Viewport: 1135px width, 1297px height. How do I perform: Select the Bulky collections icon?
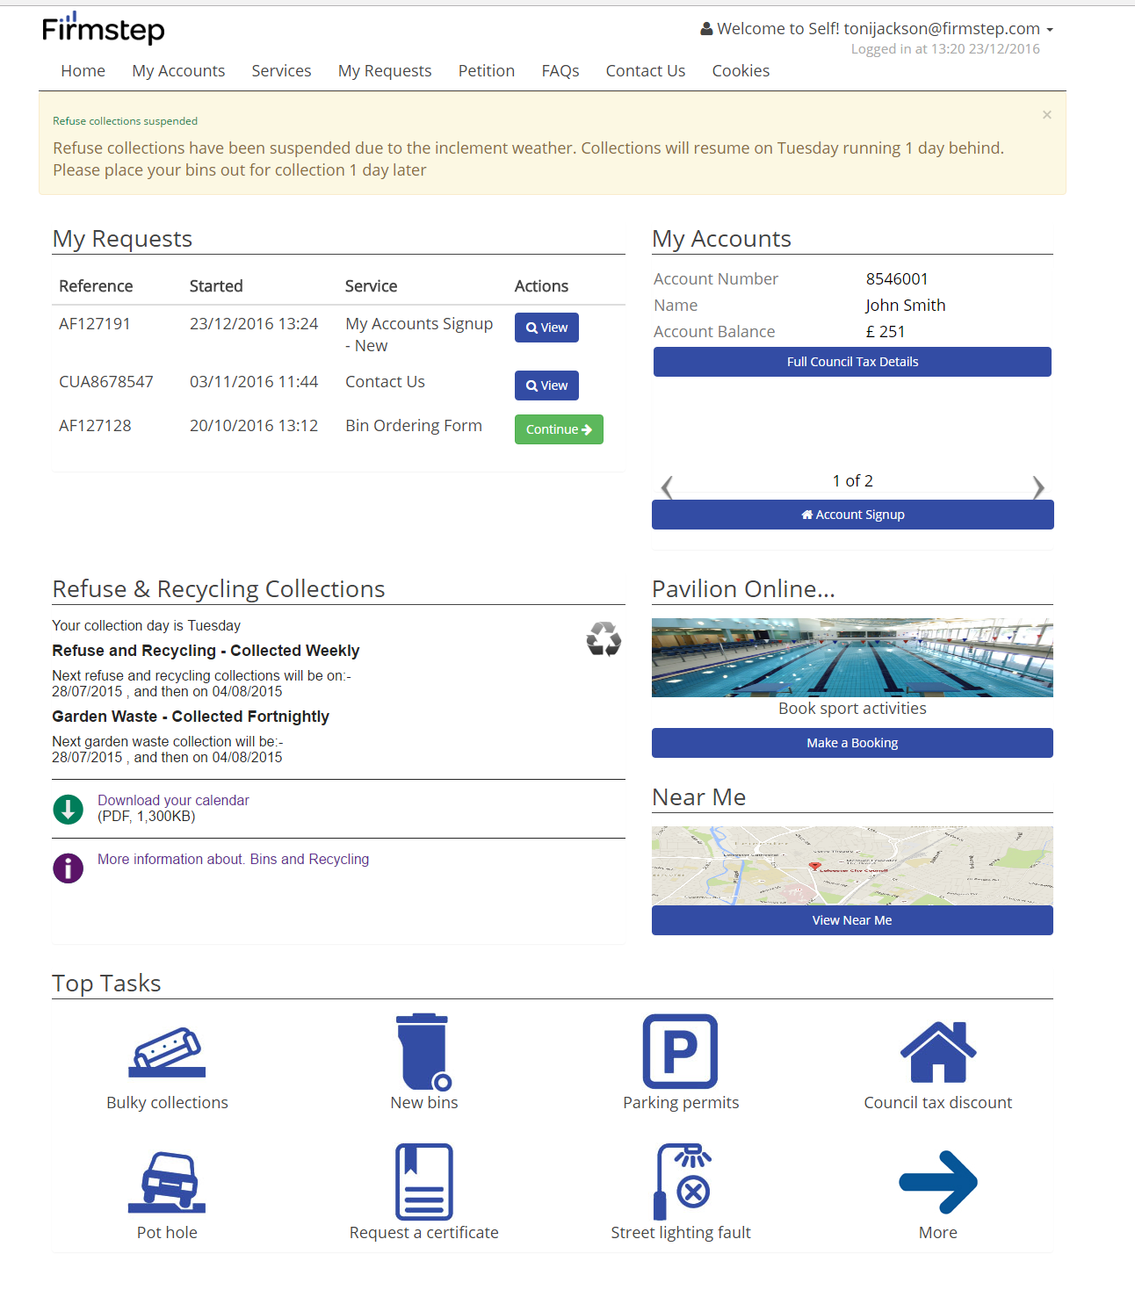pyautogui.click(x=167, y=1052)
